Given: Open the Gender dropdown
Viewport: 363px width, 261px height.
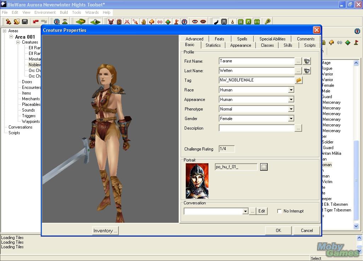Looking at the screenshot, I should pos(291,119).
